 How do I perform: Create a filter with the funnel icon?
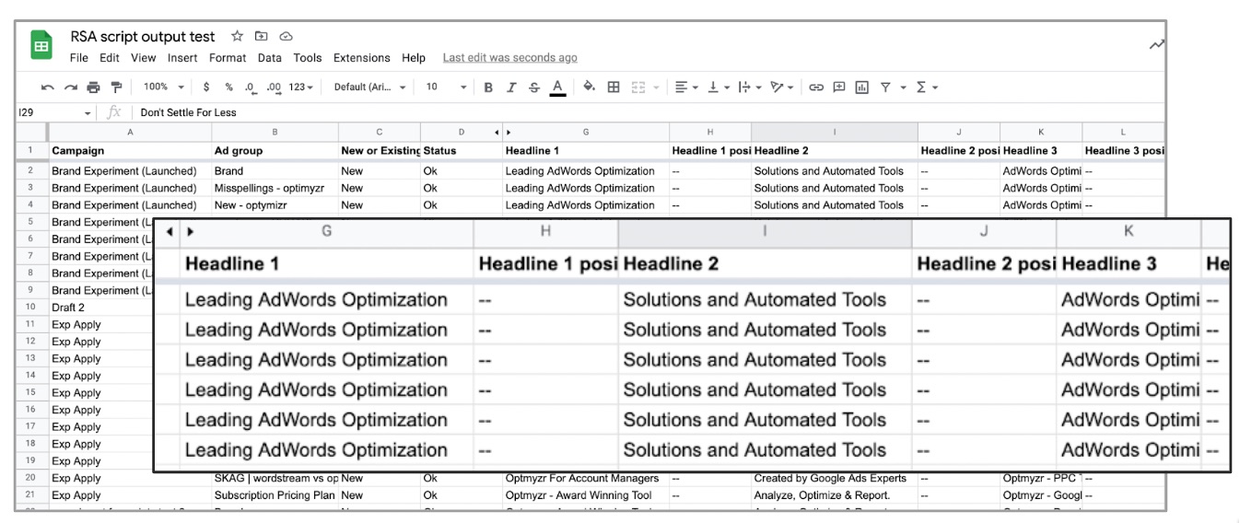[885, 87]
